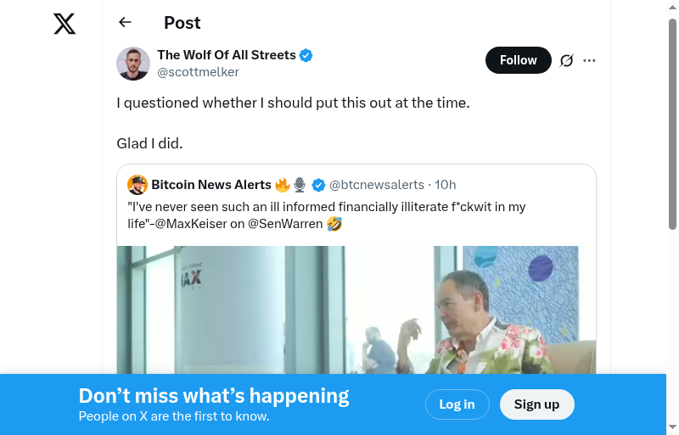Click the X logo icon
This screenshot has height=435, width=679.
point(65,24)
